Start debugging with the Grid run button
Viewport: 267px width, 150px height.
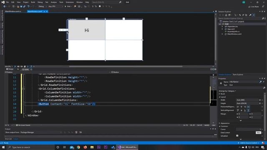click(x=68, y=7)
